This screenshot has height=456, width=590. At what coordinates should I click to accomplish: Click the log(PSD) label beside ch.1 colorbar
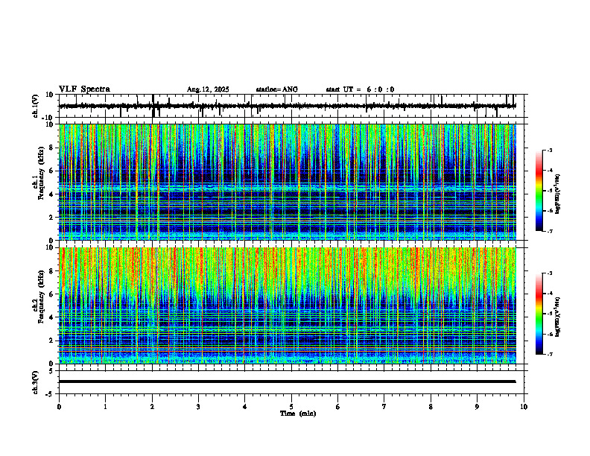558,194
